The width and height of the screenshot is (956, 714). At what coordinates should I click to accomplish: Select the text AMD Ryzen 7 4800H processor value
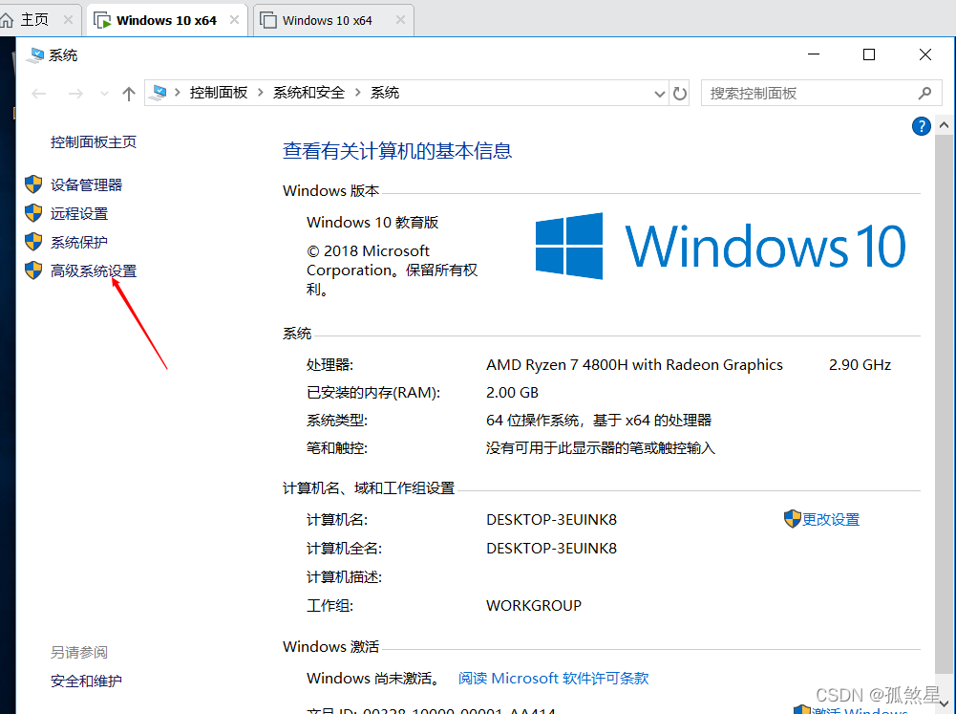tap(634, 365)
